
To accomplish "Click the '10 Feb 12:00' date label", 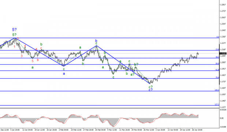I will (76, 130).
